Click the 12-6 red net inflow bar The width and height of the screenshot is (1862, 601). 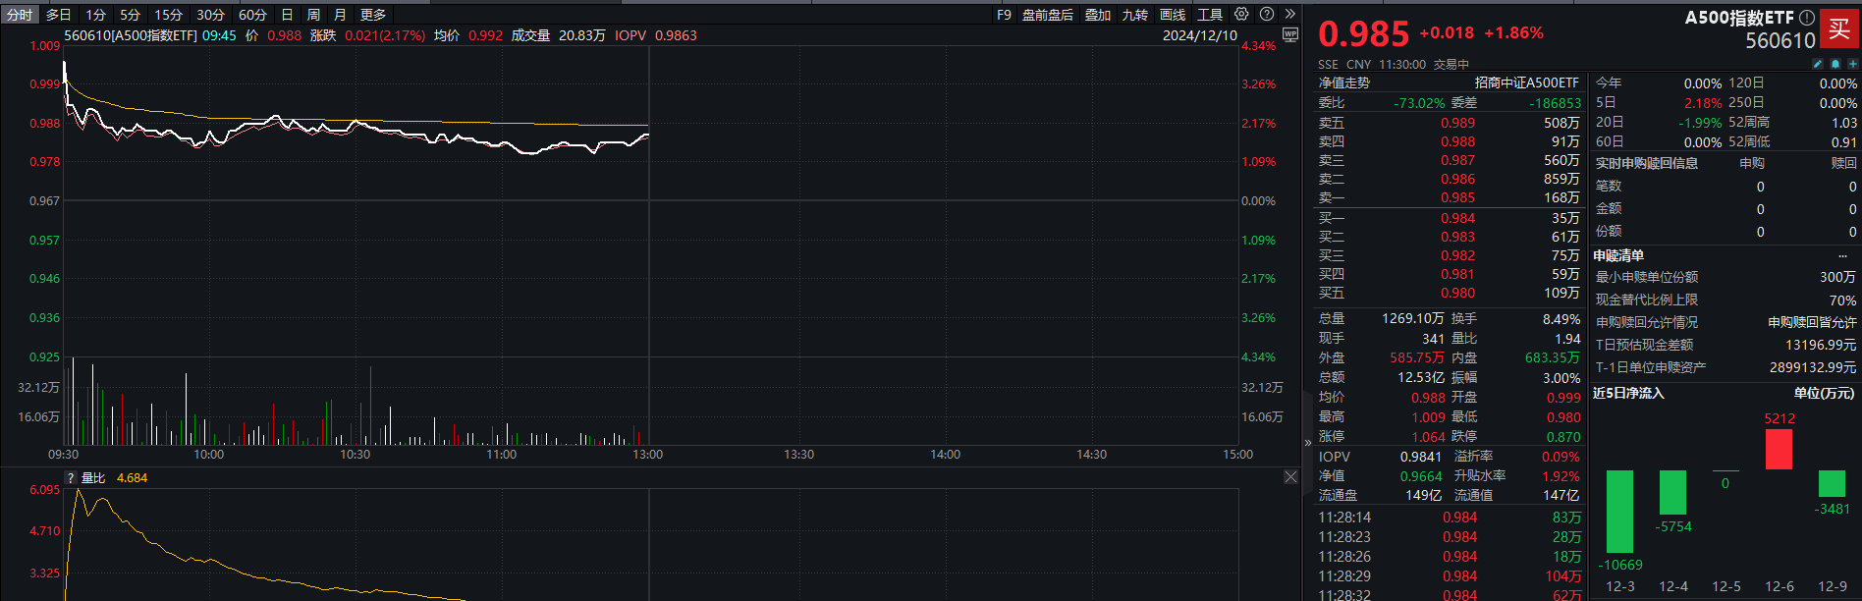pyautogui.click(x=1779, y=450)
